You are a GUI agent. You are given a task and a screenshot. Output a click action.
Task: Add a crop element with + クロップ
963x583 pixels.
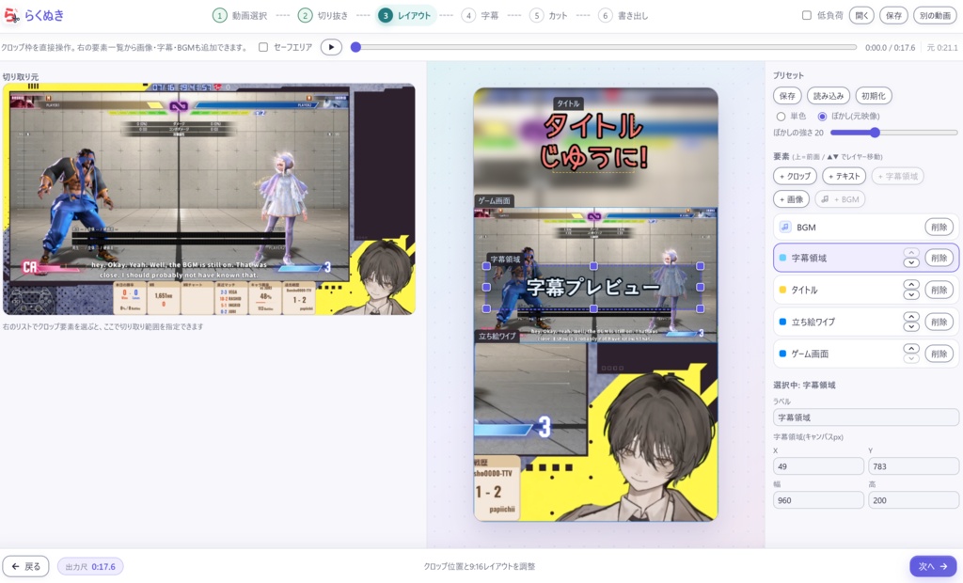point(795,177)
